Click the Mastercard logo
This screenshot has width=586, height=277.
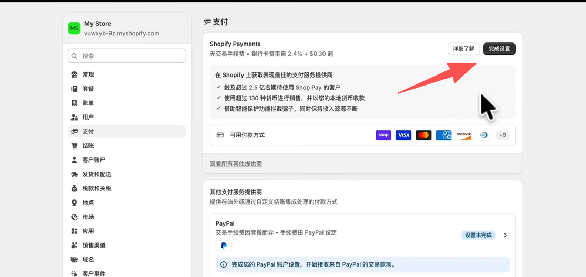423,135
